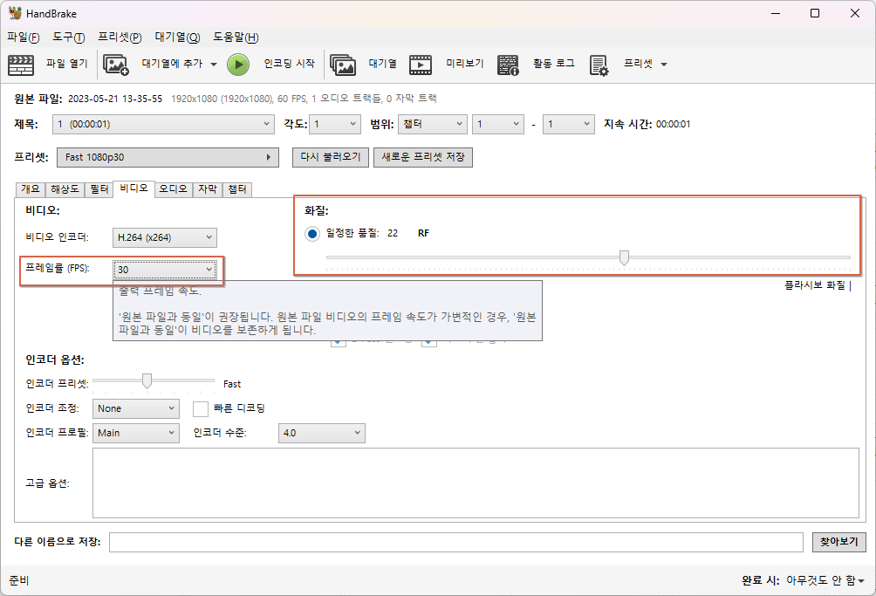Open the ending chapter dropdown
Screen dimensions: 876x596
[568, 124]
